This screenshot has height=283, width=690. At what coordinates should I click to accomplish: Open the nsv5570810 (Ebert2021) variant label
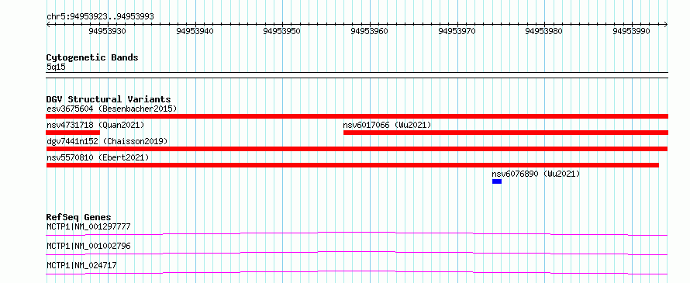click(x=98, y=157)
